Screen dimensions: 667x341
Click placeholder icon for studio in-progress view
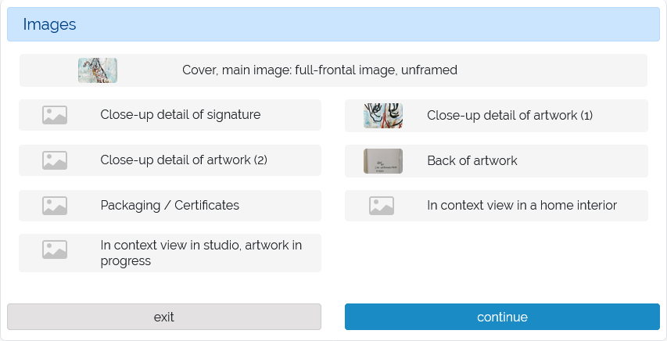pos(55,249)
